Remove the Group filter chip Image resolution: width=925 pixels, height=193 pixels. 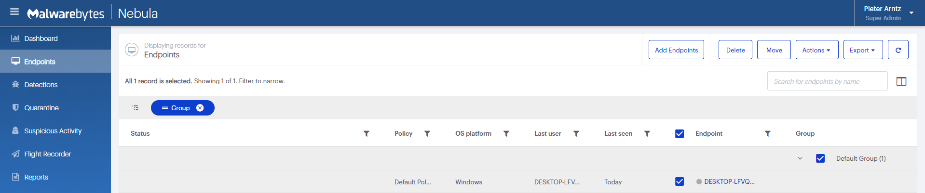coord(200,108)
